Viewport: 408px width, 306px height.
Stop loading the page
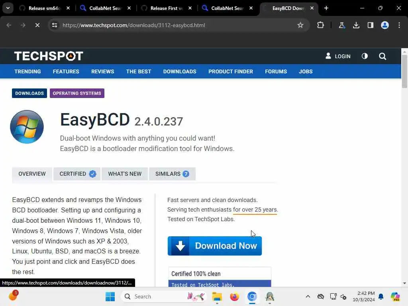37,25
